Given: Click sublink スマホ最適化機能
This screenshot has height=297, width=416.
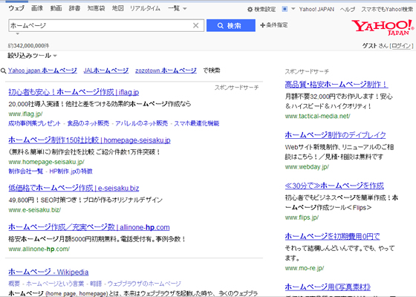Looking at the screenshot, I should tap(197, 123).
